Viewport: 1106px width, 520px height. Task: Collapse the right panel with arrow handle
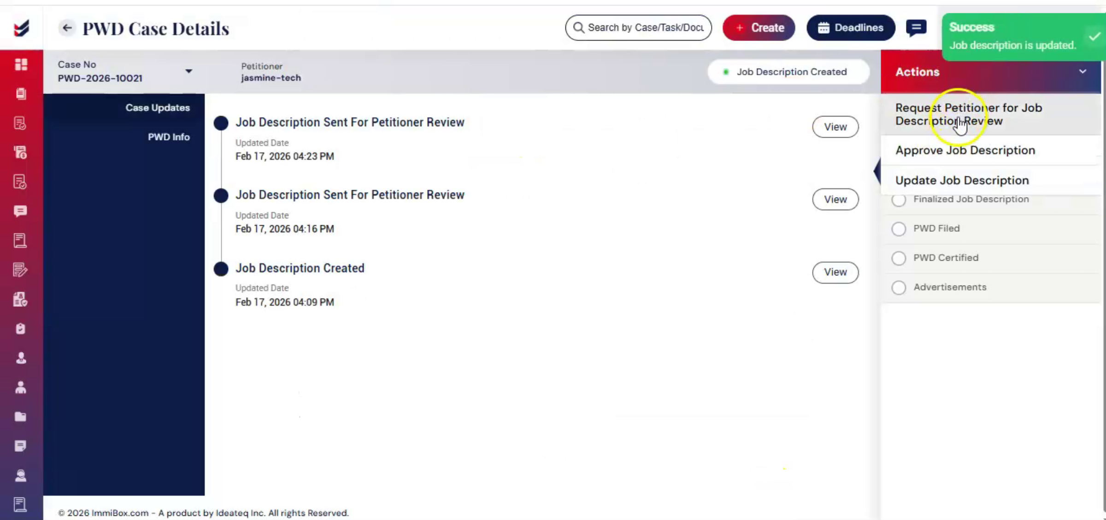click(x=877, y=171)
